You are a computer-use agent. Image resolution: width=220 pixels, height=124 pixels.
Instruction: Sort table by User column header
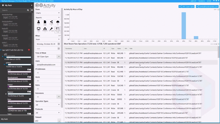93,49
